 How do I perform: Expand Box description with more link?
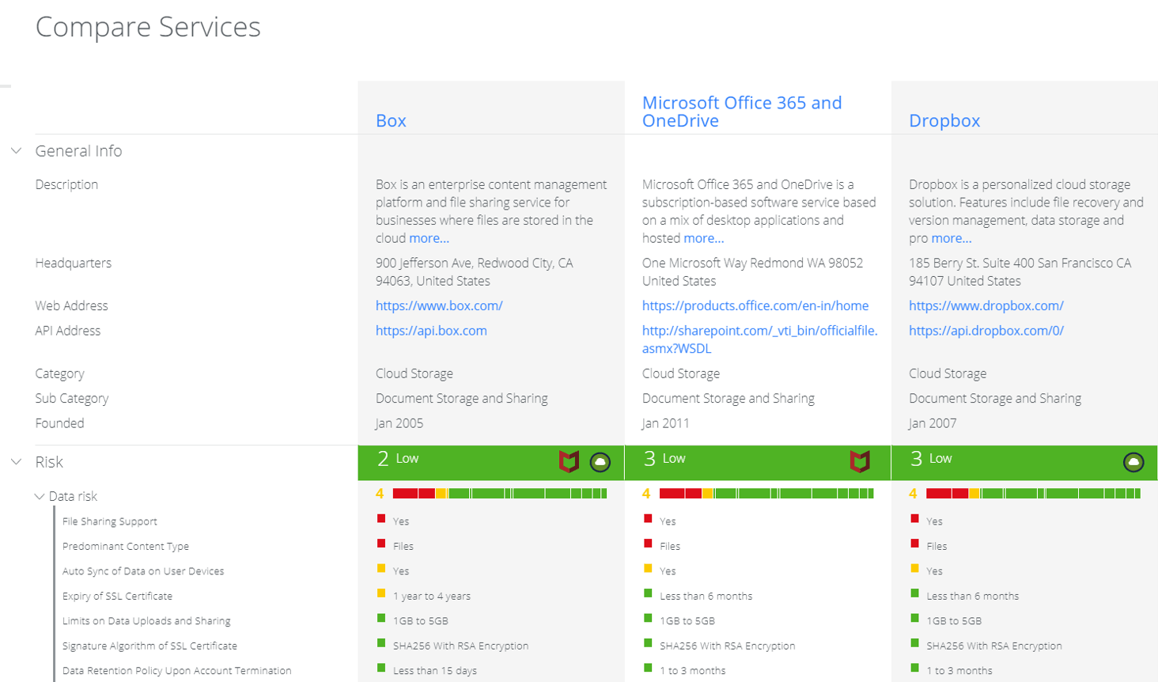click(x=429, y=238)
